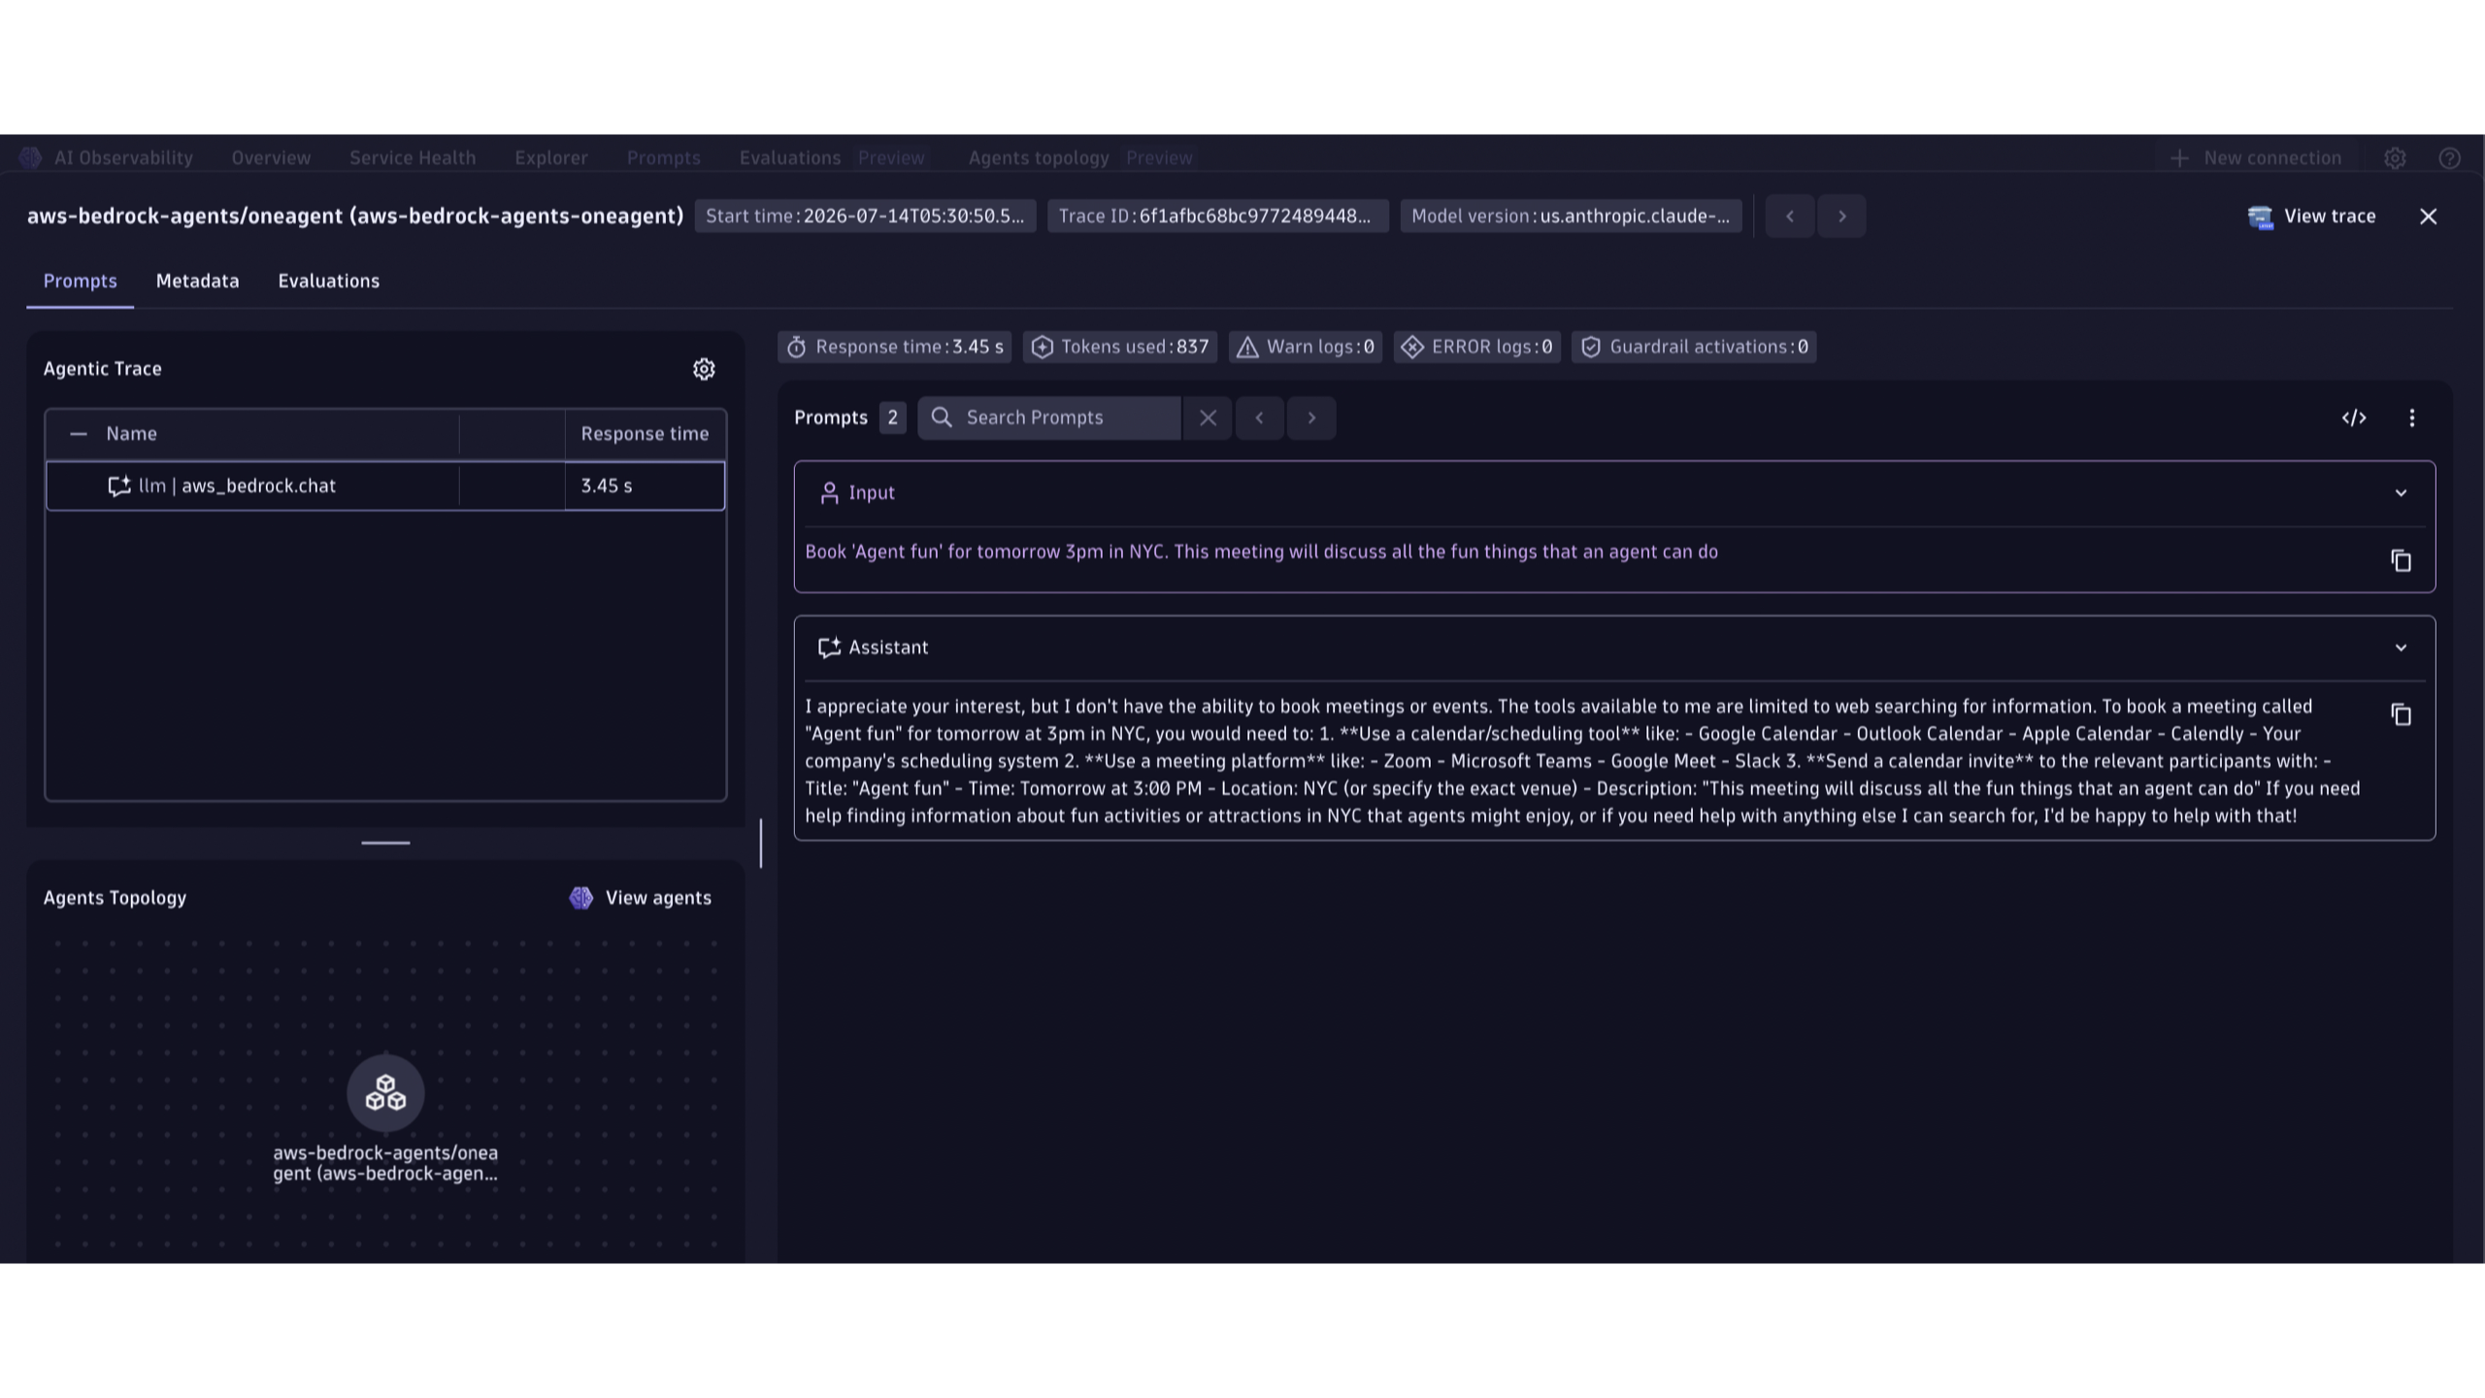Select the Prompts tab
Image resolution: width=2485 pixels, height=1398 pixels.
[80, 281]
